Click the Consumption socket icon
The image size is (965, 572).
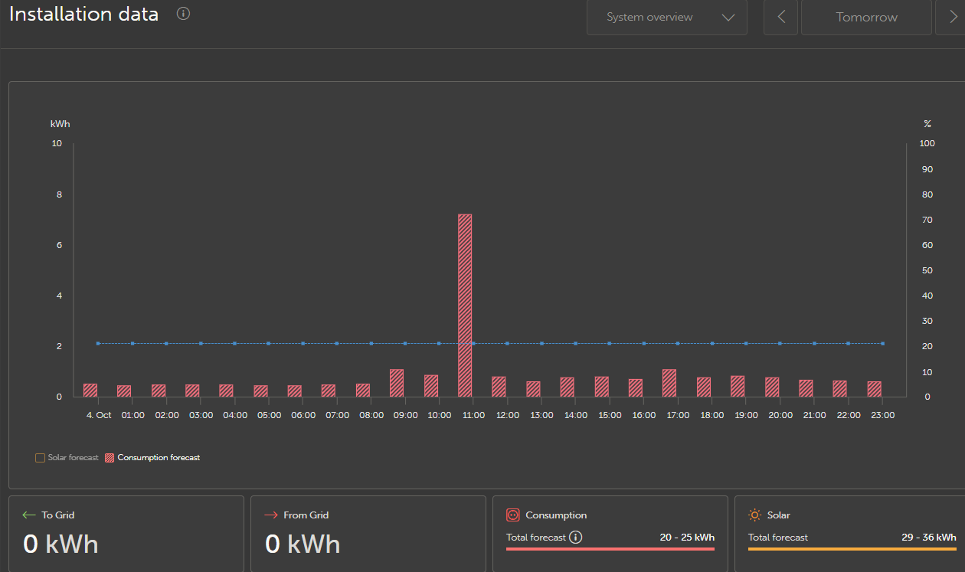(513, 515)
